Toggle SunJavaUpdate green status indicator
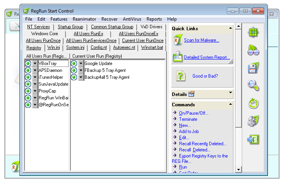Image resolution: width=287 pixels, height=185 pixels. pos(28,84)
